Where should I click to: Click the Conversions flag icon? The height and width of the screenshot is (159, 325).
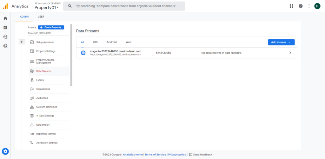coord(32,89)
